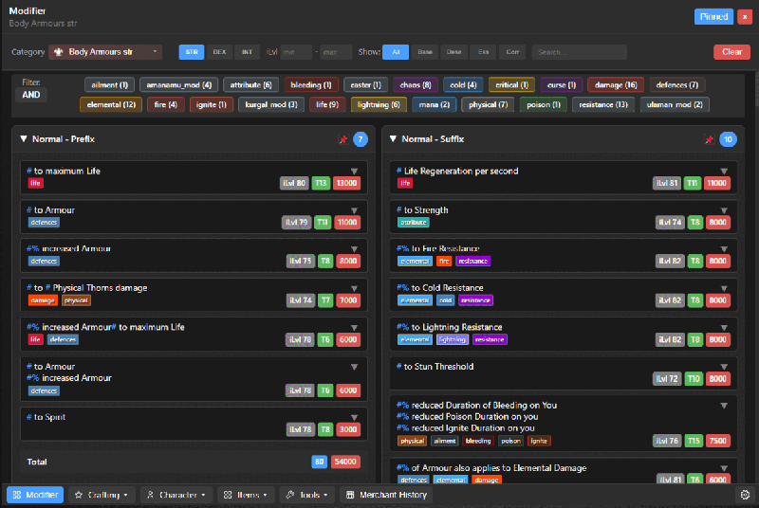Open the Tools menu

click(x=306, y=495)
